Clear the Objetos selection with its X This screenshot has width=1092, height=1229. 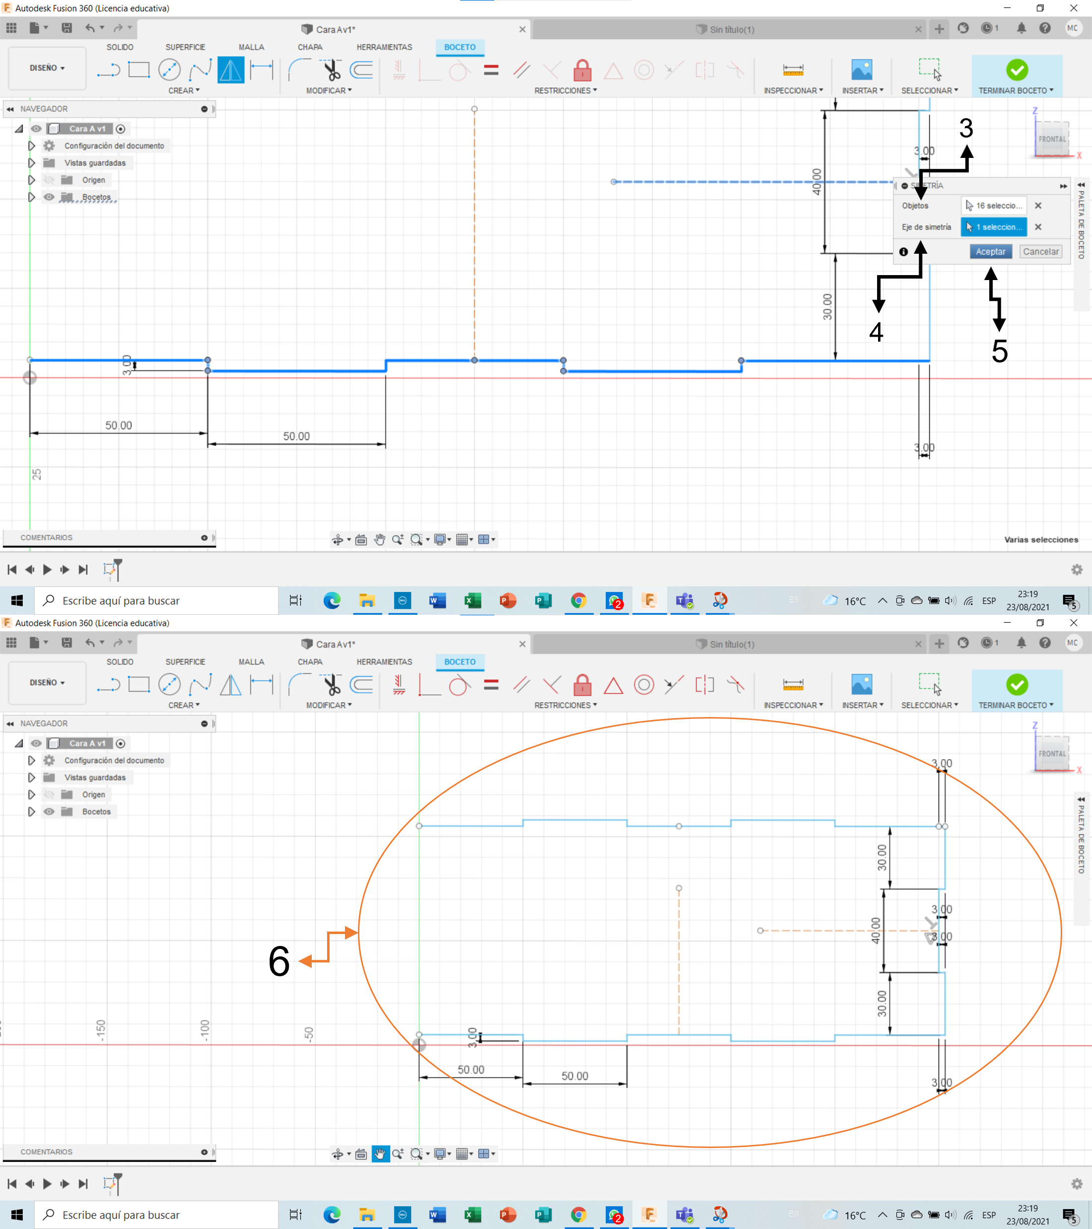point(1038,206)
